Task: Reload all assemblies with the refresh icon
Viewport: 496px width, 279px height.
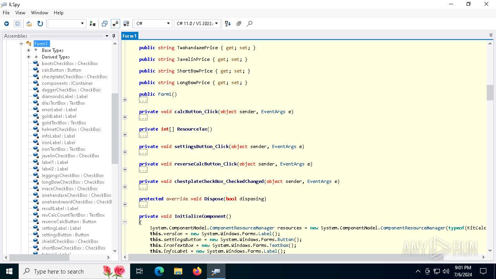Action: (40, 24)
